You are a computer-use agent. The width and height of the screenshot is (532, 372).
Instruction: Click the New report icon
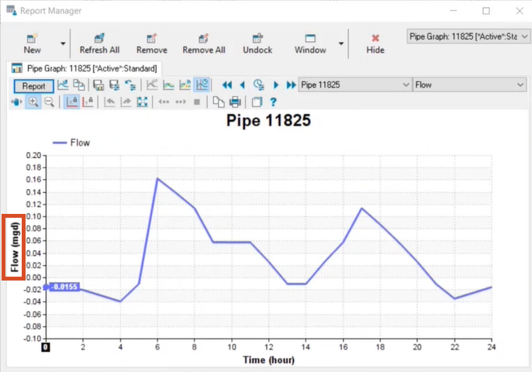[x=33, y=38]
